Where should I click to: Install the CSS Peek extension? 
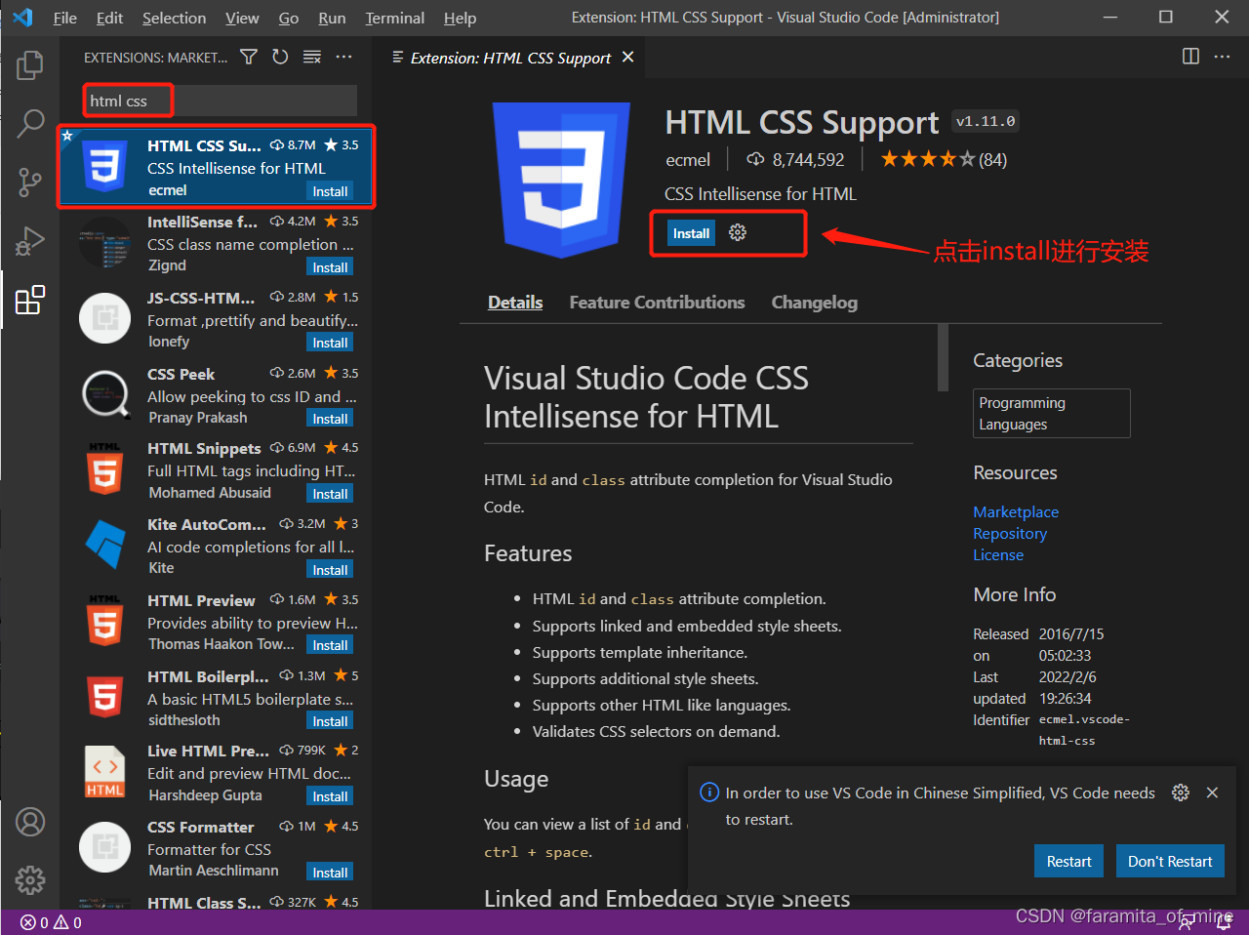point(330,419)
